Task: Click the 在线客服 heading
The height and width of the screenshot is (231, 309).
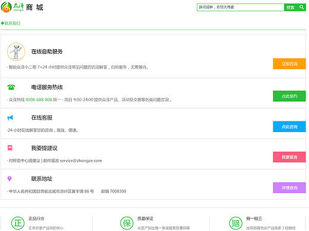Action: (x=42, y=118)
